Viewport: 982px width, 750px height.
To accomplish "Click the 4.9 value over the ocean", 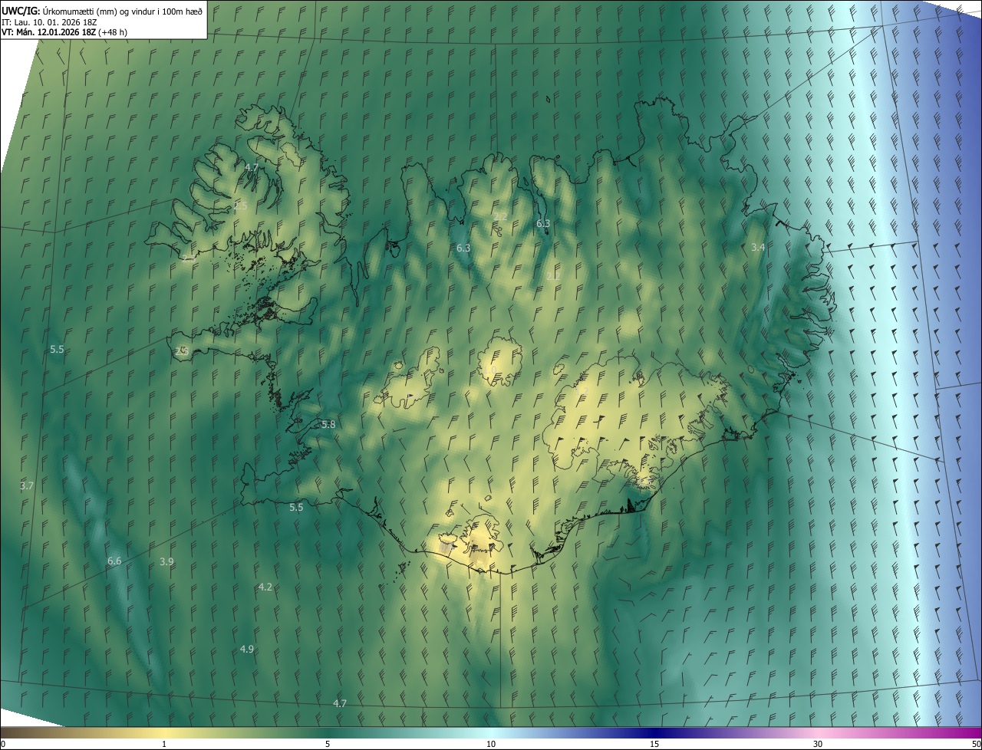I will click(246, 649).
